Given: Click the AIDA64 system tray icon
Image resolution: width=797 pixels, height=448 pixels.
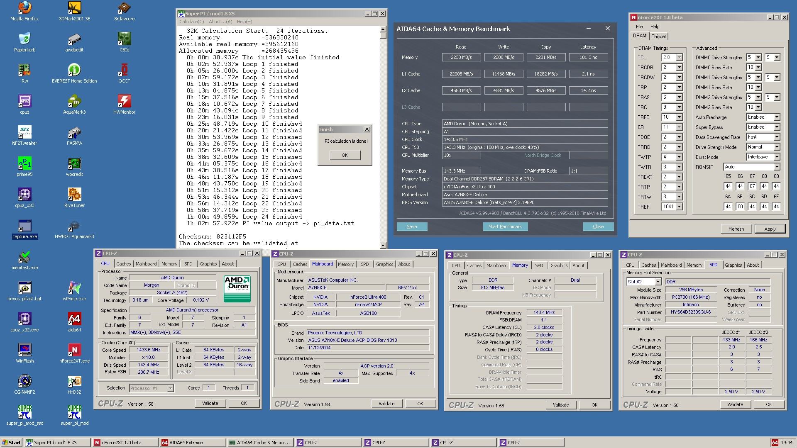Looking at the screenshot, I should (775, 443).
